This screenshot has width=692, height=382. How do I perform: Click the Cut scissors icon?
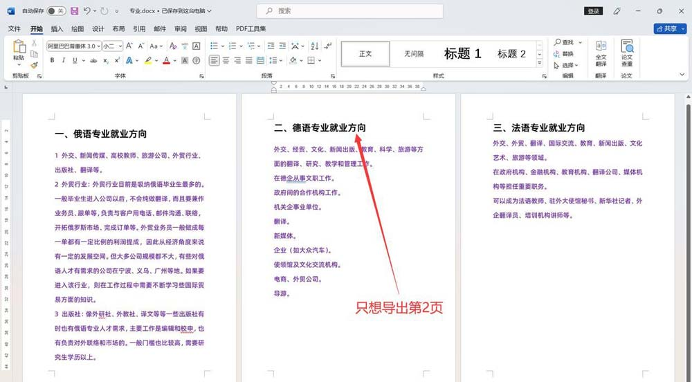point(34,43)
